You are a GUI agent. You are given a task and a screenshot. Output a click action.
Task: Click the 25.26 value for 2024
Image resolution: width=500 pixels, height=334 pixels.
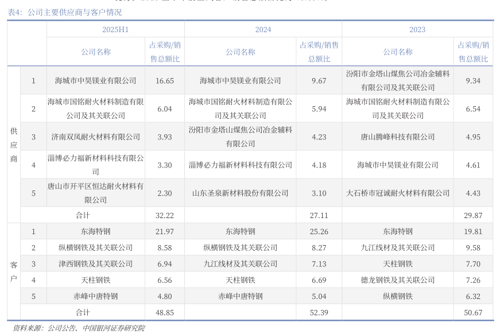[319, 231]
